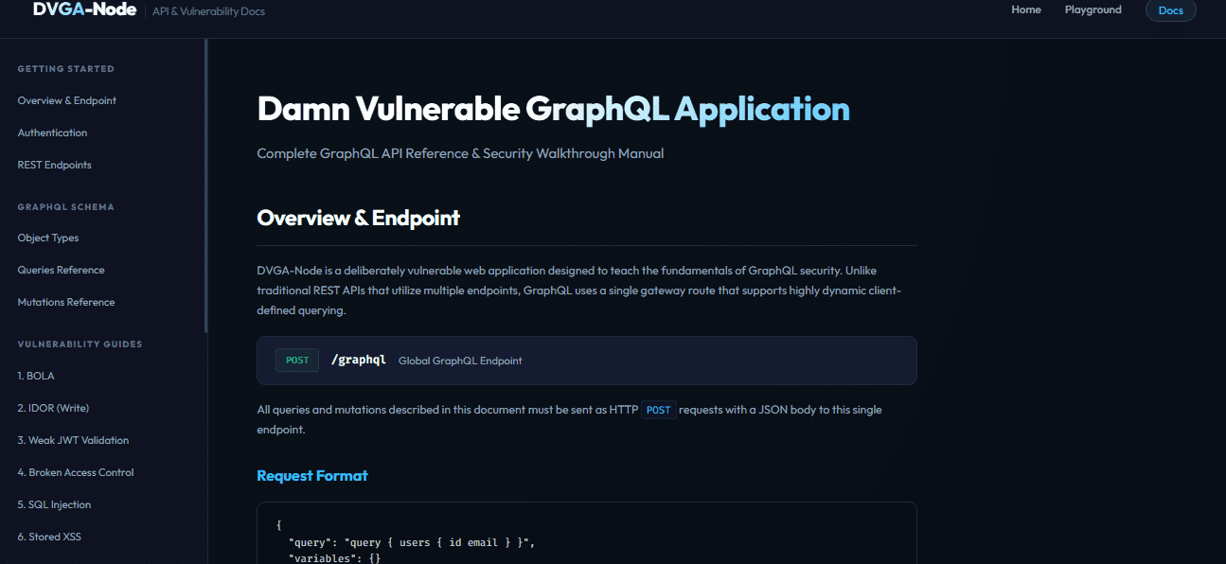Click the API & Vulnerability Docs subtitle
Image resolution: width=1226 pixels, height=564 pixels.
tap(208, 11)
